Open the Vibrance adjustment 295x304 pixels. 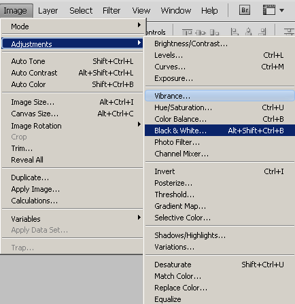[x=220, y=96]
